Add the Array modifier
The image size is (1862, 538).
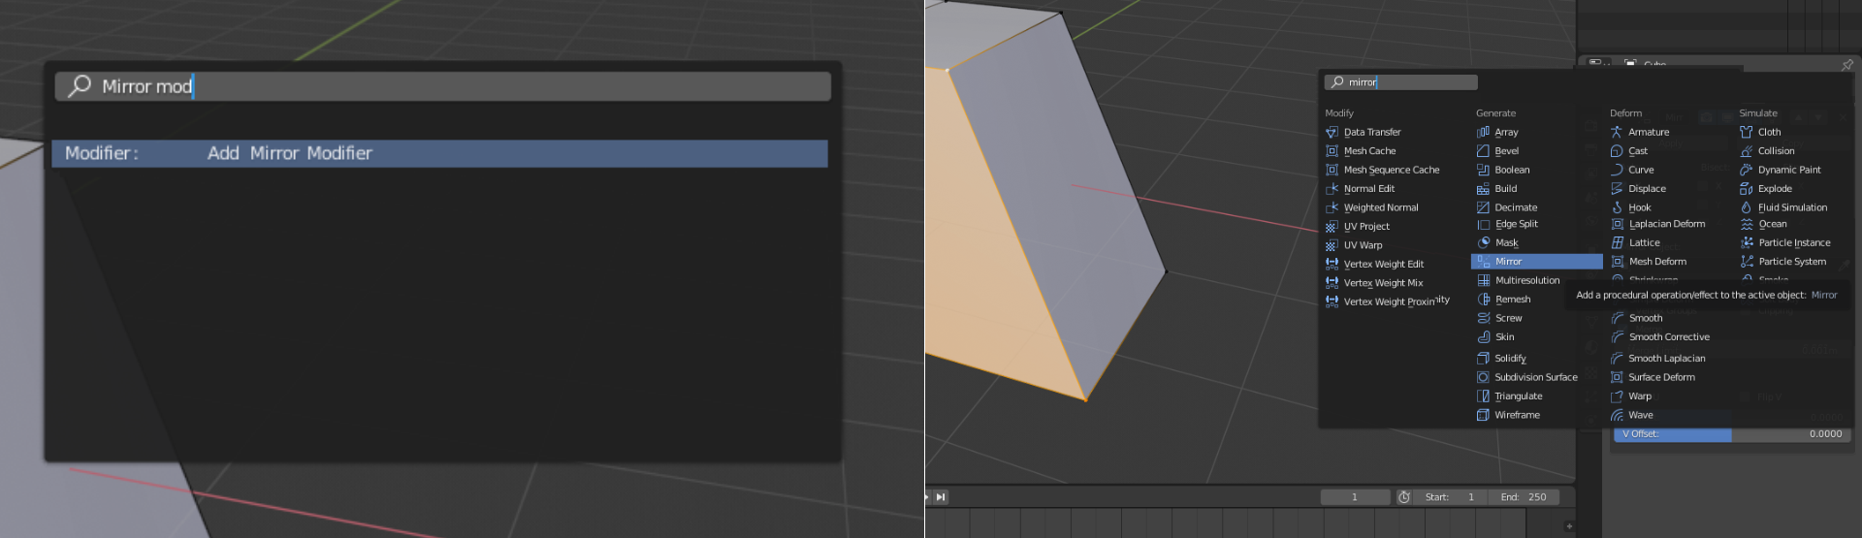(x=1497, y=132)
